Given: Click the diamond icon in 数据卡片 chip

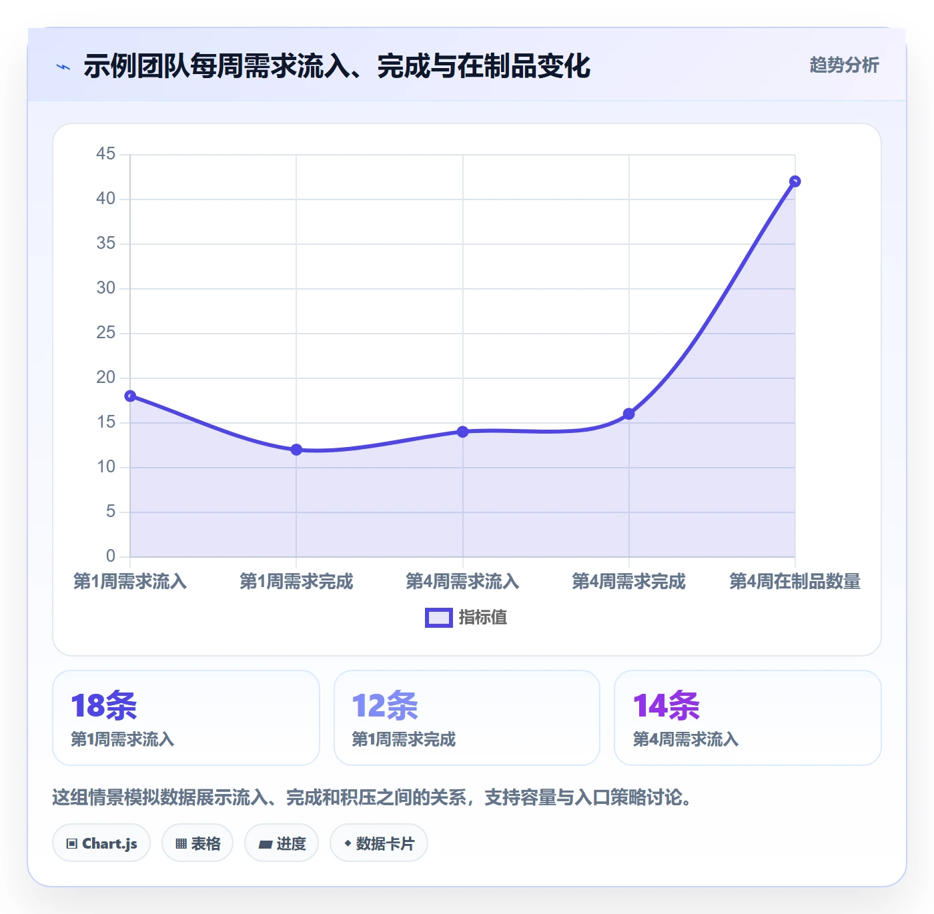Looking at the screenshot, I should (x=348, y=843).
